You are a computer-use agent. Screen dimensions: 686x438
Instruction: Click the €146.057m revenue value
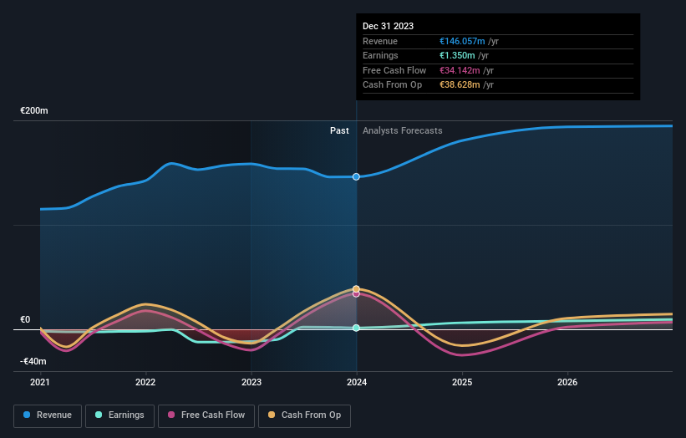[x=462, y=41]
